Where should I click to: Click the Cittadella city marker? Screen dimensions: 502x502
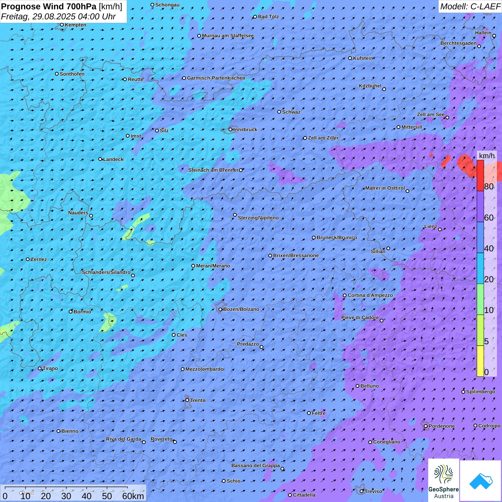[290, 495]
